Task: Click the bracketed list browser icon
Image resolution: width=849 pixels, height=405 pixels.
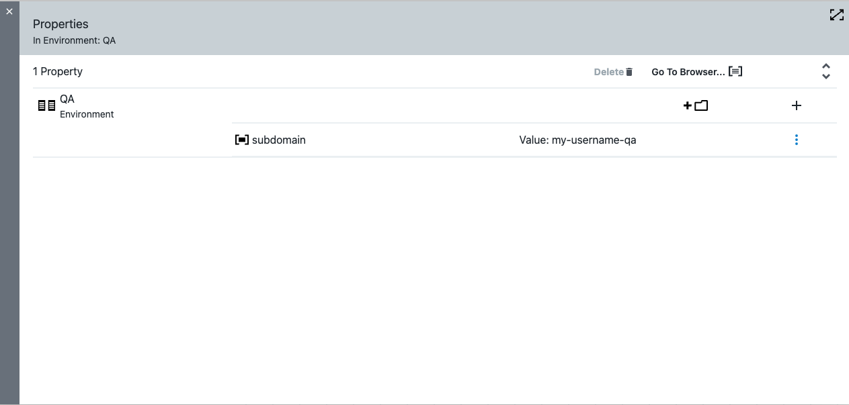Action: tap(735, 71)
